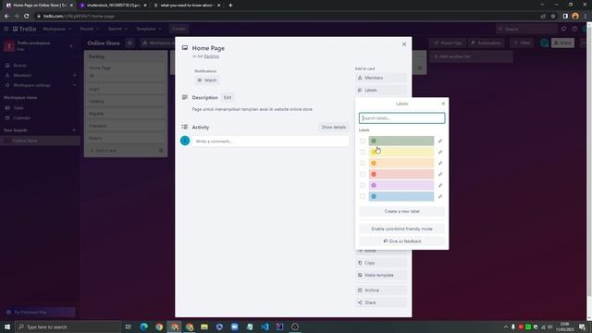Screen dimensions: 592x333
Task: Open Members in Add to card
Action: pyautogui.click(x=381, y=78)
